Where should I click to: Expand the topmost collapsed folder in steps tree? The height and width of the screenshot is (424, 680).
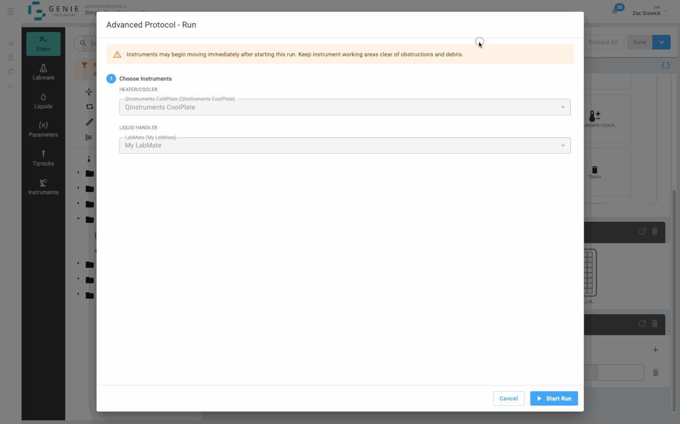tap(78, 172)
